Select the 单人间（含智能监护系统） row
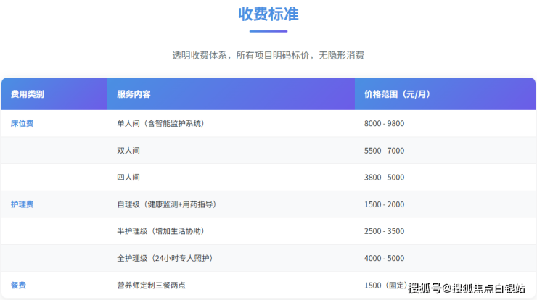 (x=160, y=123)
